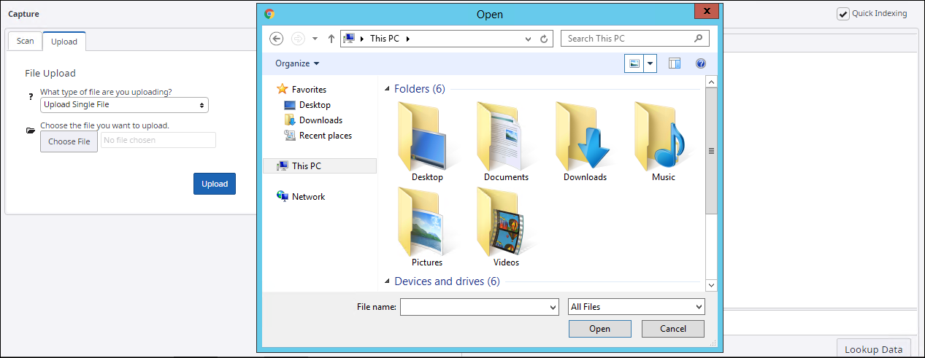
Task: Expand the file upload type dropdown
Action: pyautogui.click(x=124, y=105)
